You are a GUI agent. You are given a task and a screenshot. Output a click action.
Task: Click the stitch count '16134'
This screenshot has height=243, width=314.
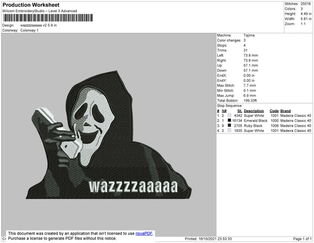coord(237,120)
